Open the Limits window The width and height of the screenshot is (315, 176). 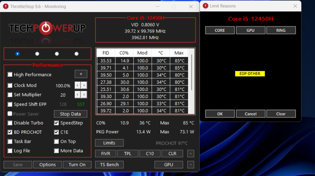point(109,143)
